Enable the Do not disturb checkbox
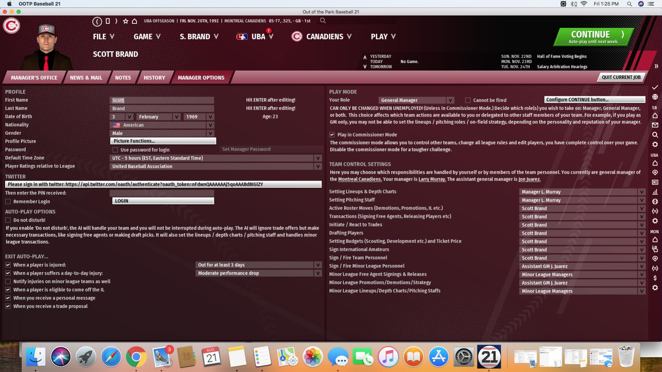Image resolution: width=662 pixels, height=372 pixels. [8, 220]
